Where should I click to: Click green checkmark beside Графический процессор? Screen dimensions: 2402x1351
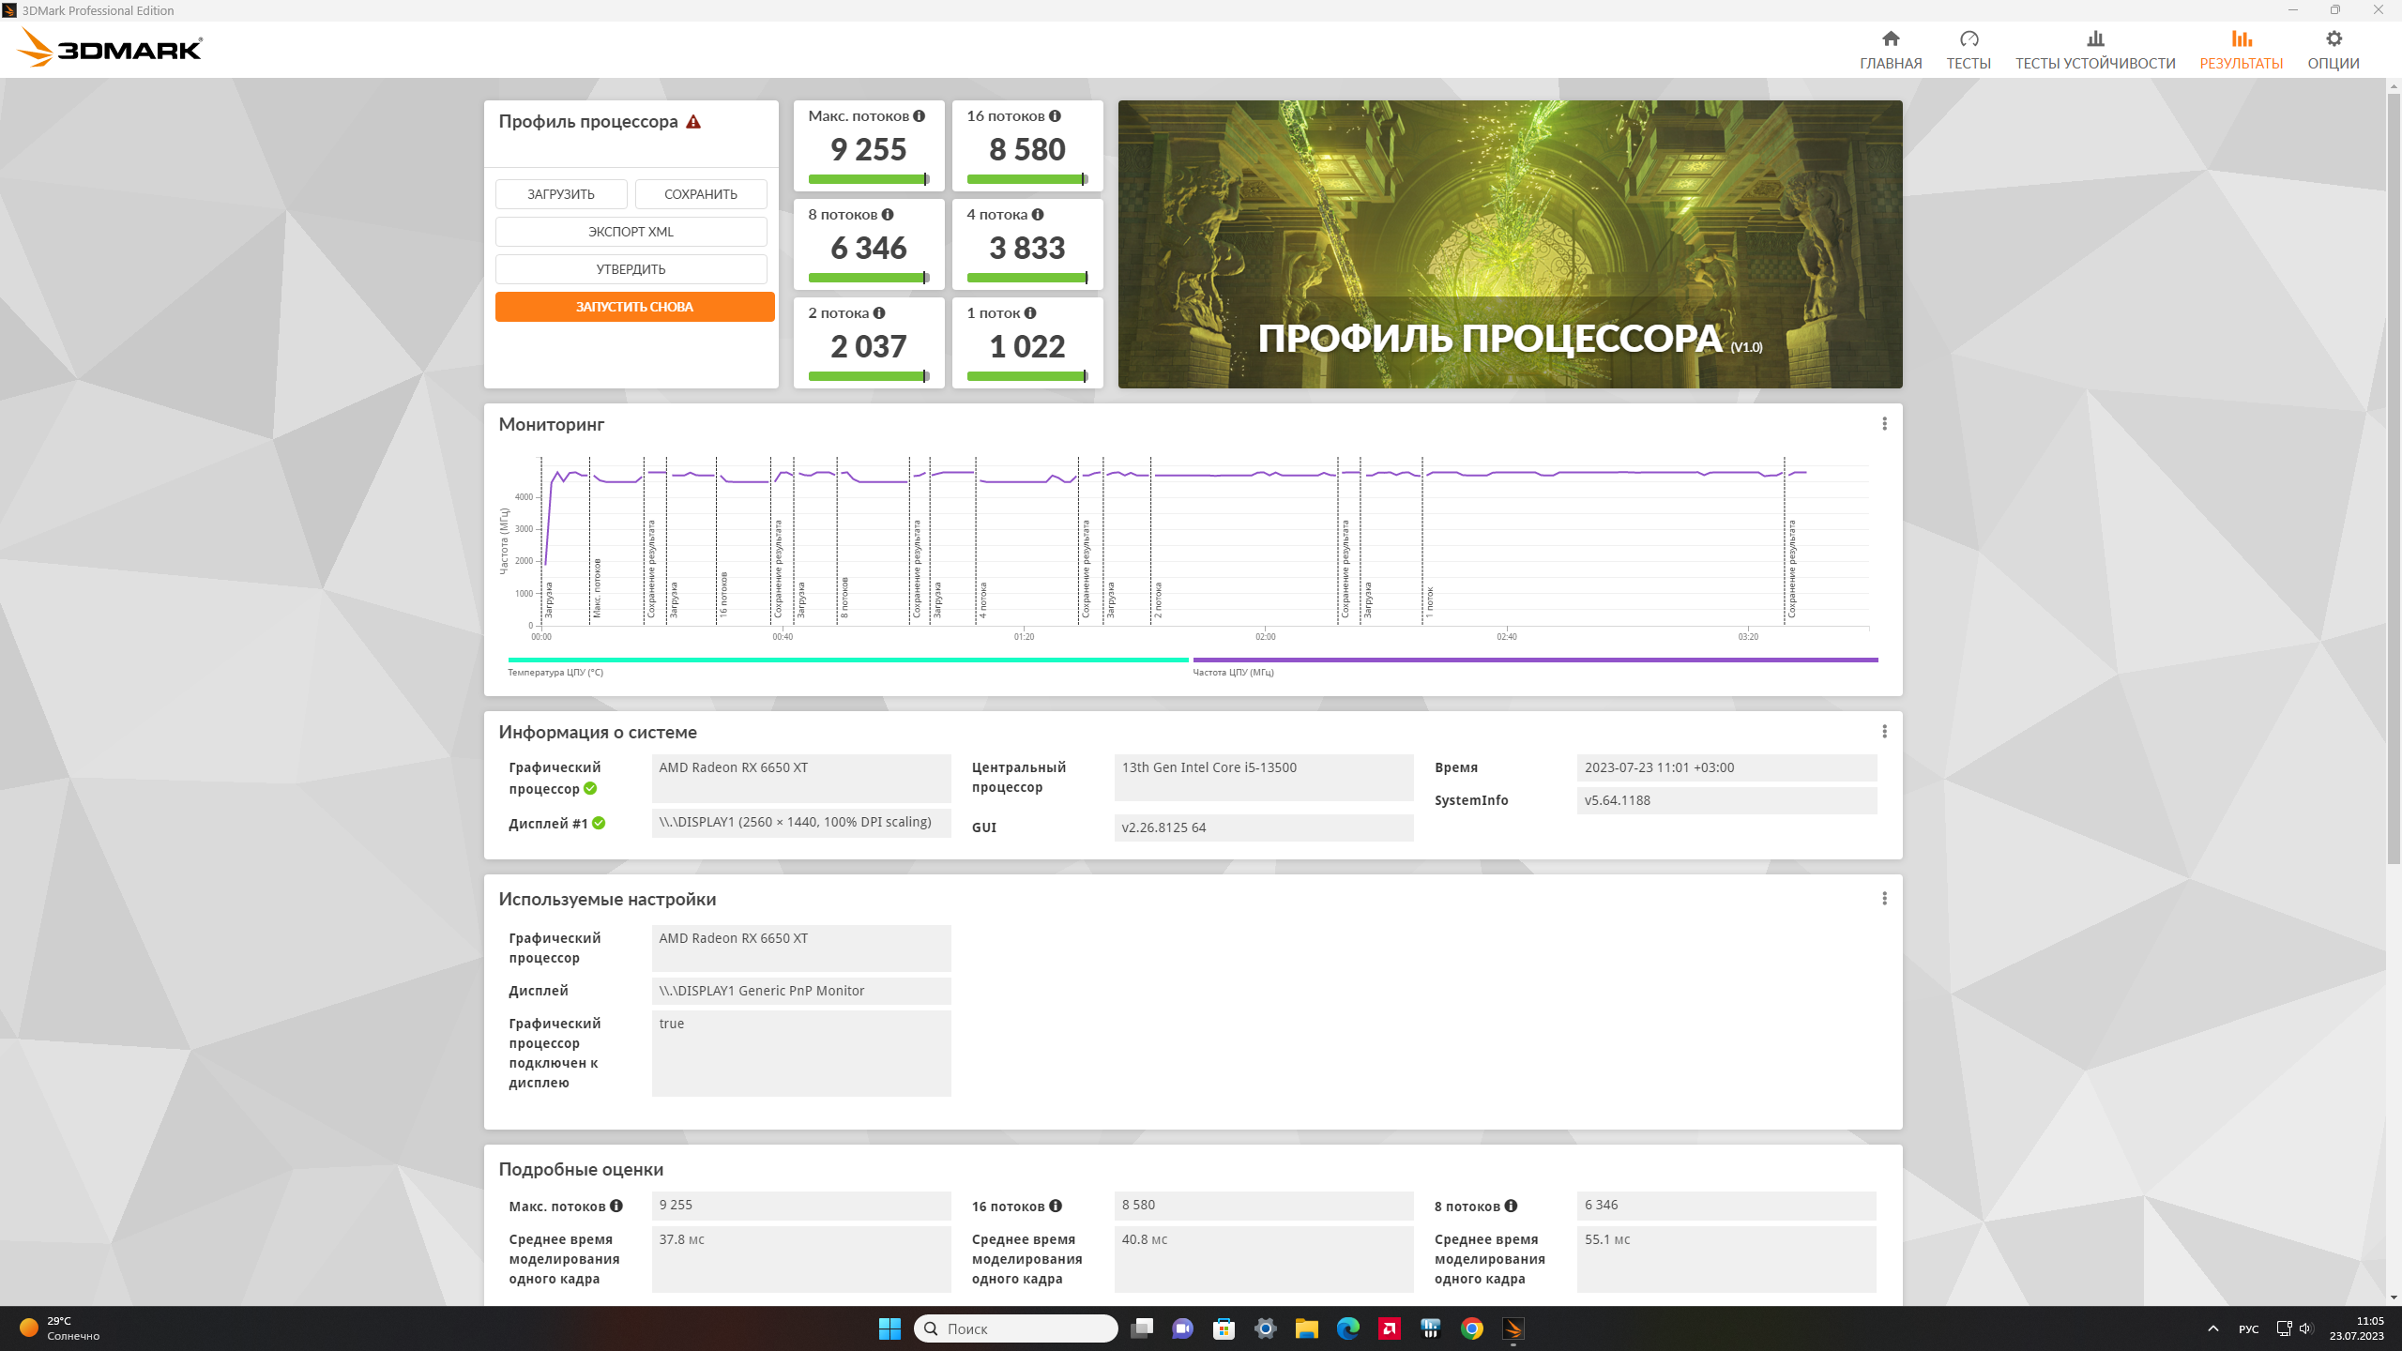pyautogui.click(x=590, y=789)
